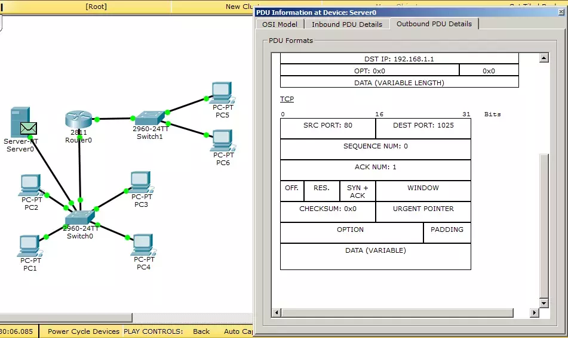
Task: Select the PC6 computer icon
Action: 223,140
